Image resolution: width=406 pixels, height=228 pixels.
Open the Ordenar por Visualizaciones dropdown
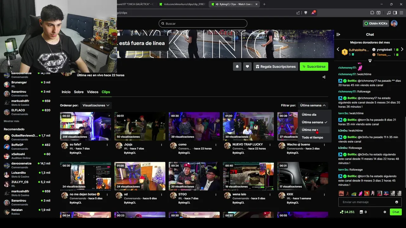[x=96, y=105]
